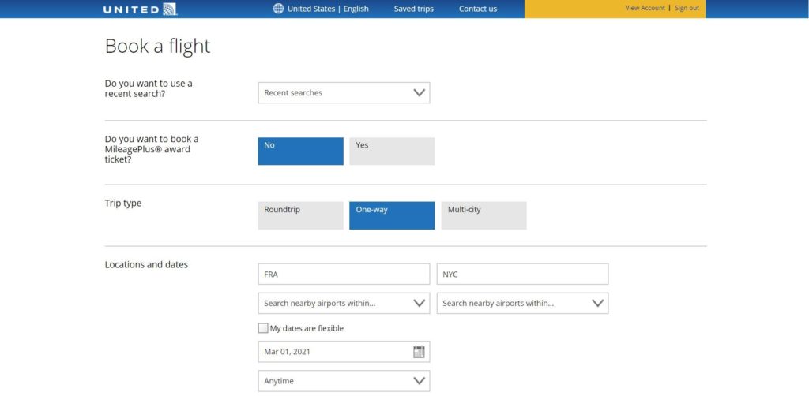The height and width of the screenshot is (396, 809).
Task: Choose the Roundtrip trip type
Action: [x=300, y=215]
